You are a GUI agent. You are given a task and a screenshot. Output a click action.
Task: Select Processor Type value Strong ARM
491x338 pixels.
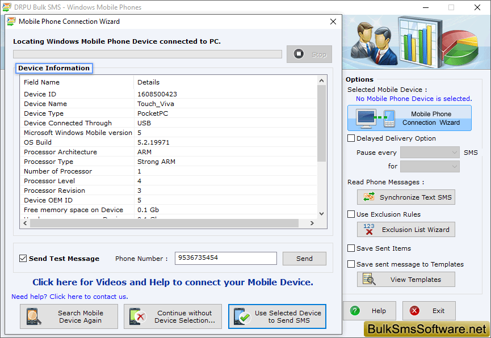coord(156,162)
